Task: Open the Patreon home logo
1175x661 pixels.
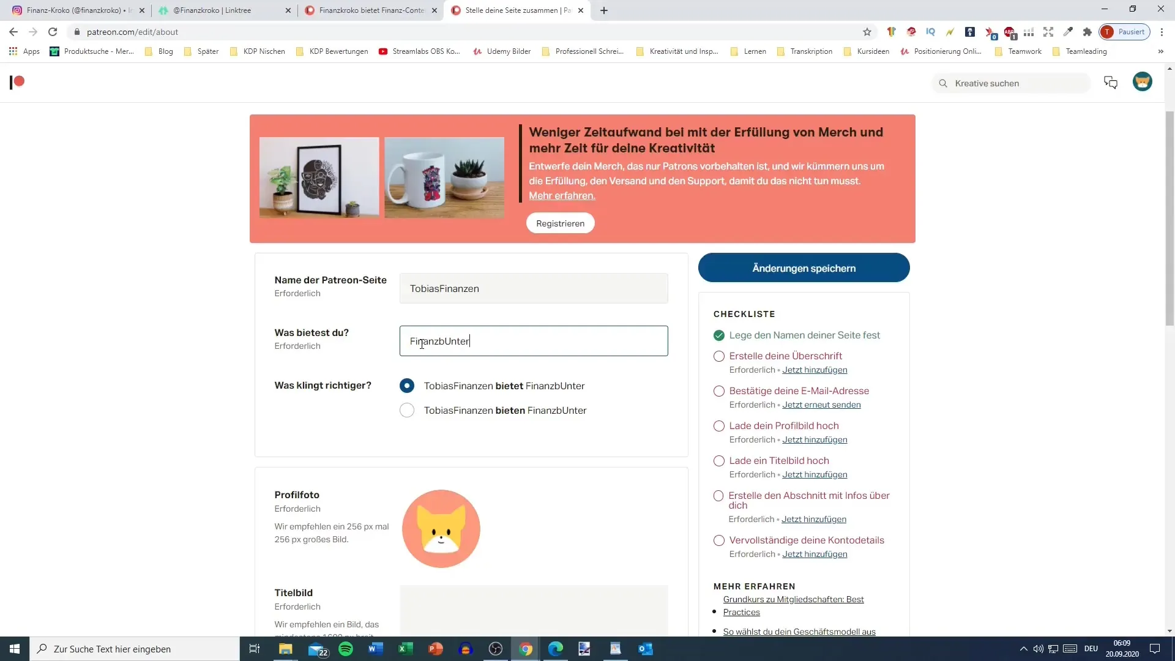Action: 17,82
